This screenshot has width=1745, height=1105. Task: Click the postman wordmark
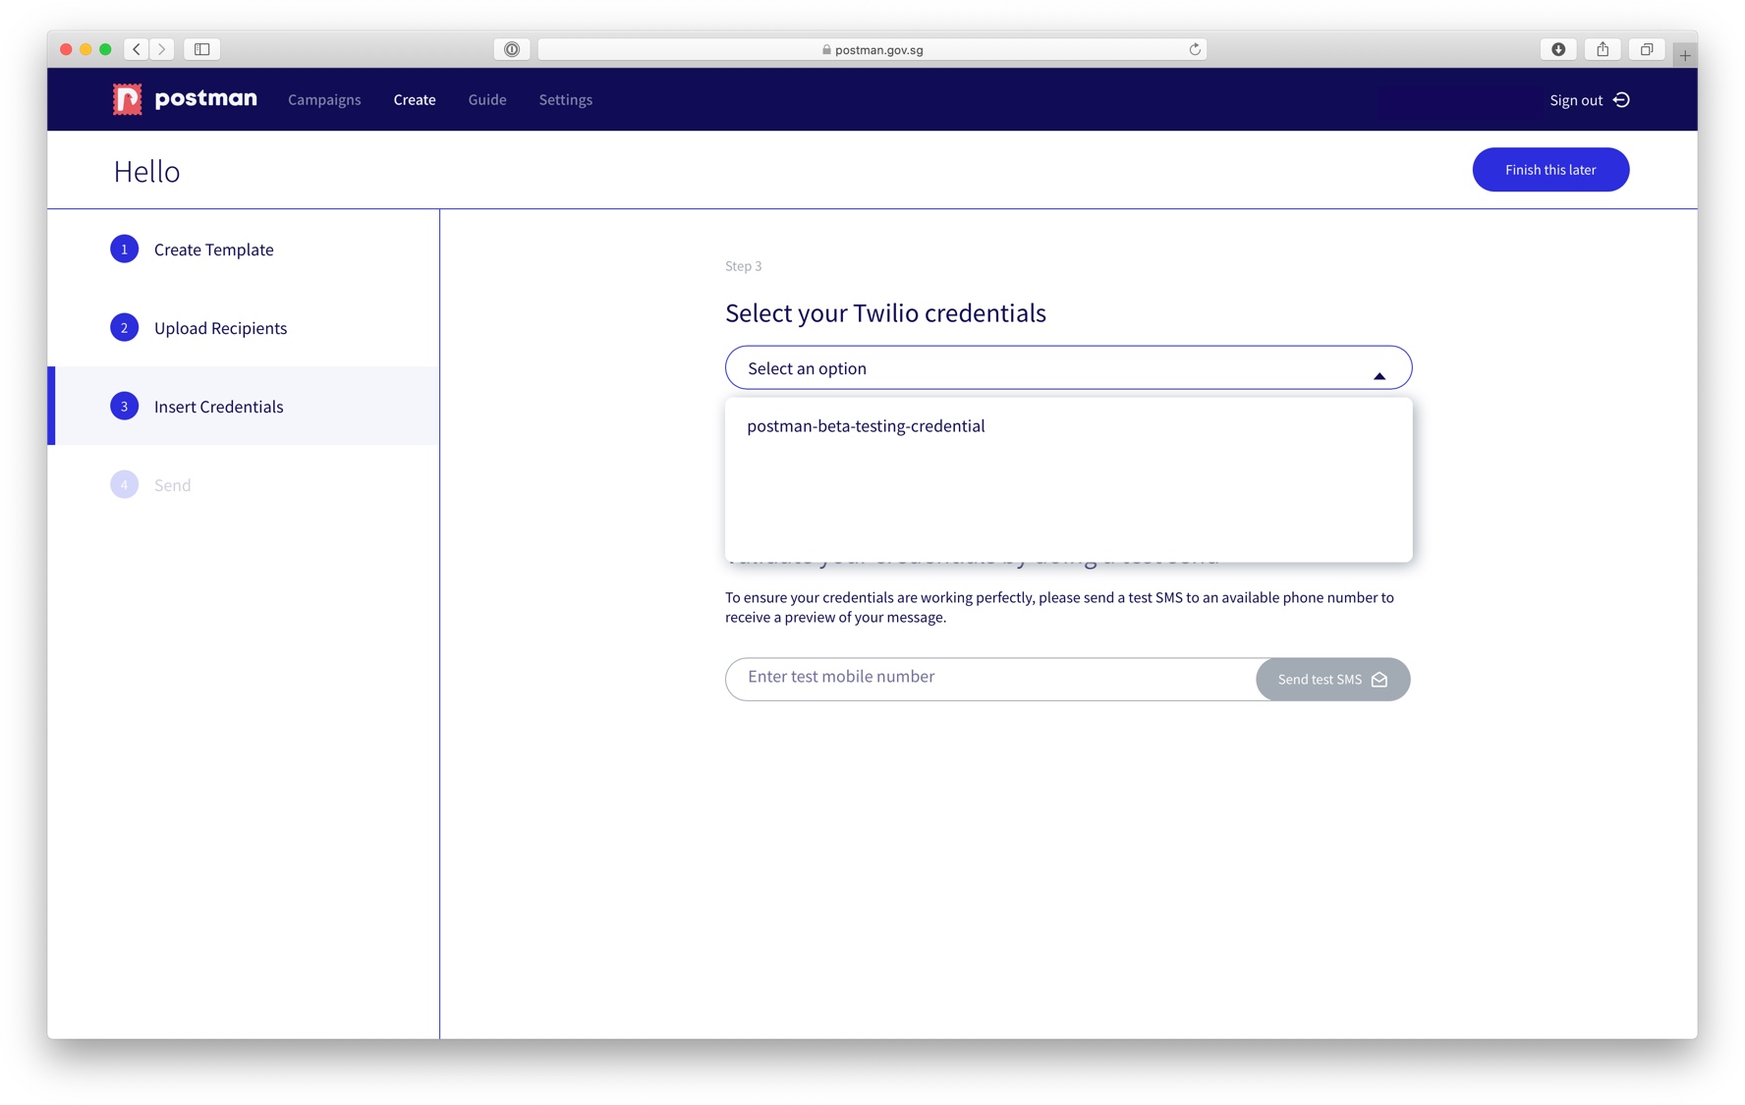tap(206, 98)
